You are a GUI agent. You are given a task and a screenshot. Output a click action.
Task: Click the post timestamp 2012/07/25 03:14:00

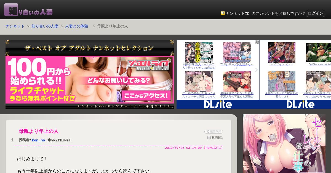click(x=183, y=148)
